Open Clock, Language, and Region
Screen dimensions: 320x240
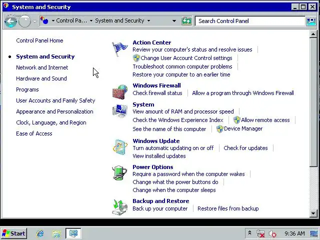(x=51, y=122)
